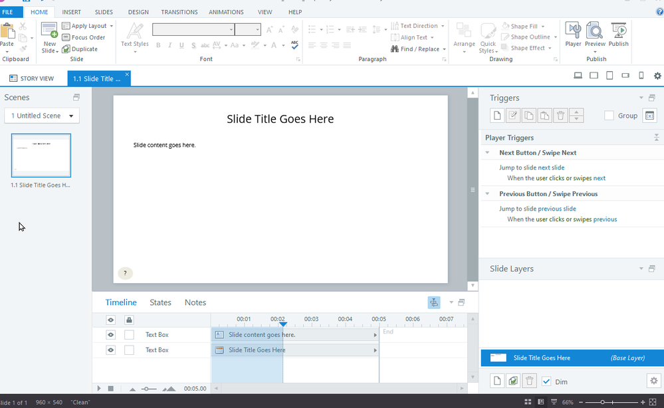
Task: Play the timeline
Action: 99,389
